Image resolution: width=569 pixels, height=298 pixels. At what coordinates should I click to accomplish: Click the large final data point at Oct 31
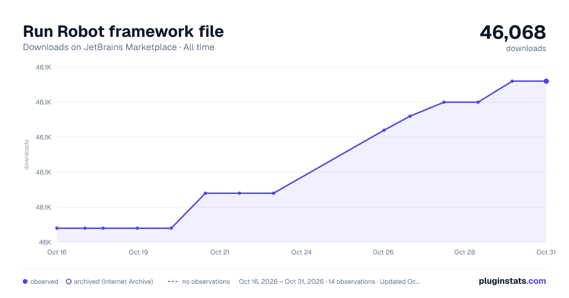click(x=546, y=81)
